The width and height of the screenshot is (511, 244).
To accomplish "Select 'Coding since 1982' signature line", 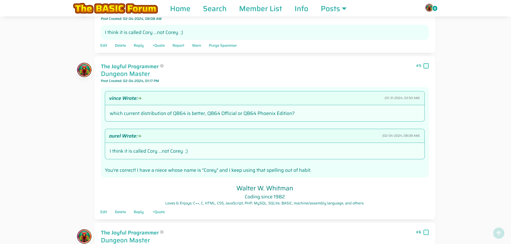I will click(x=265, y=197).
